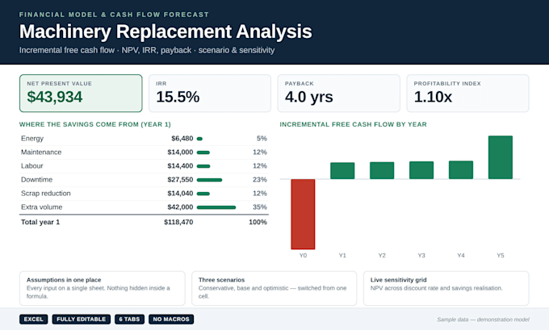Open the Live sensitivity grid card
Screen dimensions: 549x330
click(446, 288)
